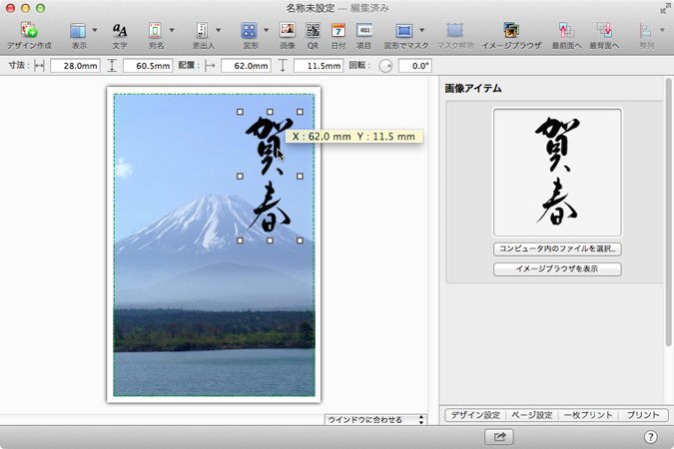Expand the 表示 view dropdown arrow
The width and height of the screenshot is (674, 449).
pos(93,31)
